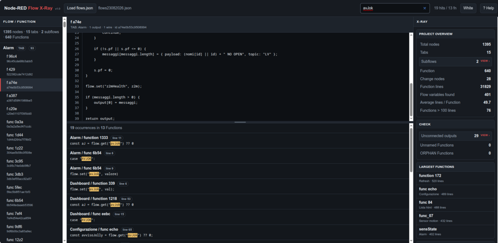Switch theme with the White button
The width and height of the screenshot is (498, 243).
click(x=468, y=8)
